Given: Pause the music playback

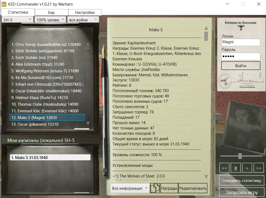Looking at the screenshot, I should [236, 168].
